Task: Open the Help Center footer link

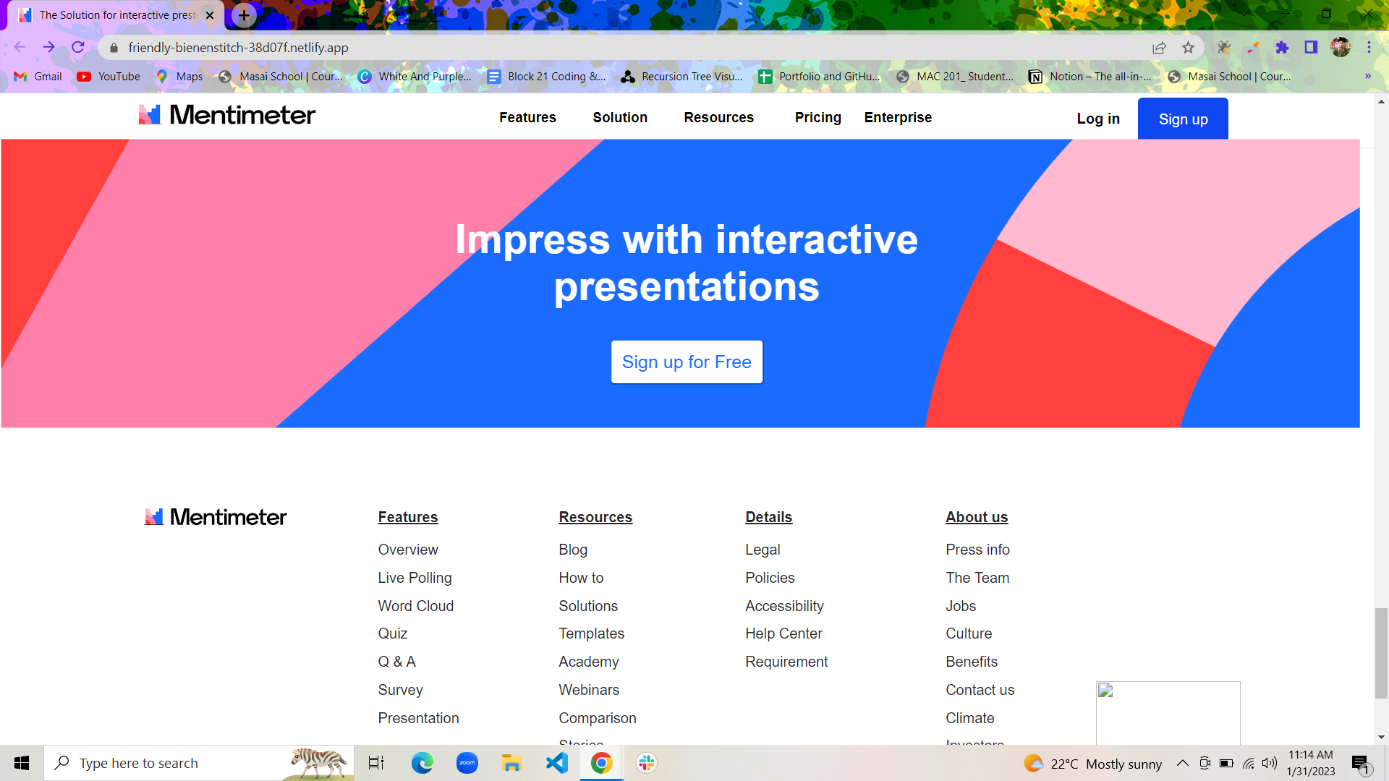Action: 783,633
